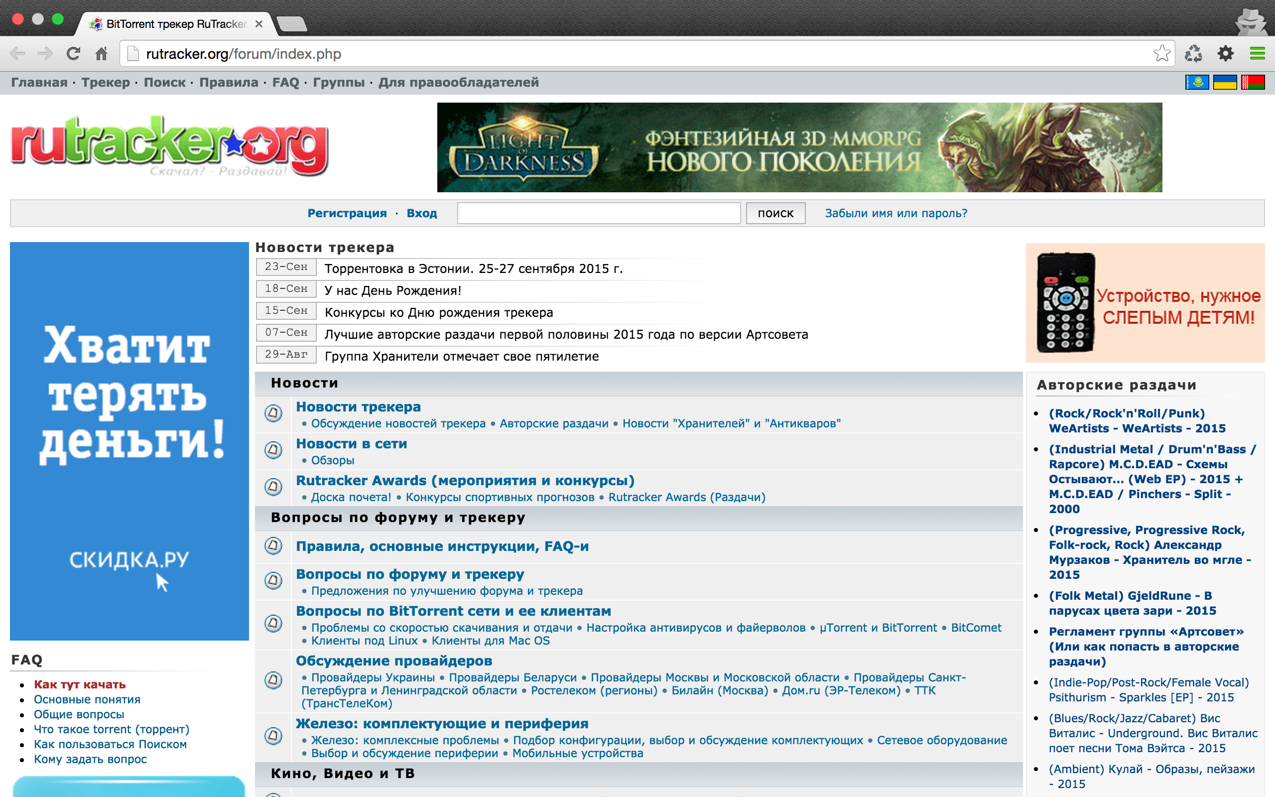Go to the browser home icon
This screenshot has height=797, width=1275.
(x=101, y=54)
